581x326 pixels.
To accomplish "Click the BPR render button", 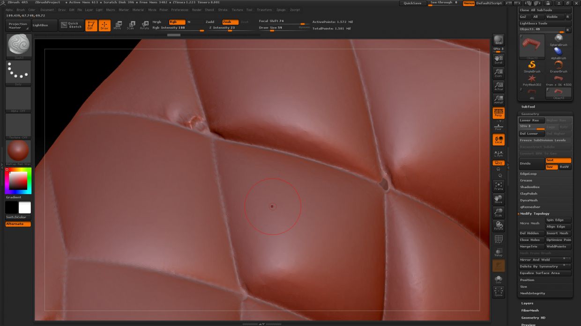I will point(499,40).
